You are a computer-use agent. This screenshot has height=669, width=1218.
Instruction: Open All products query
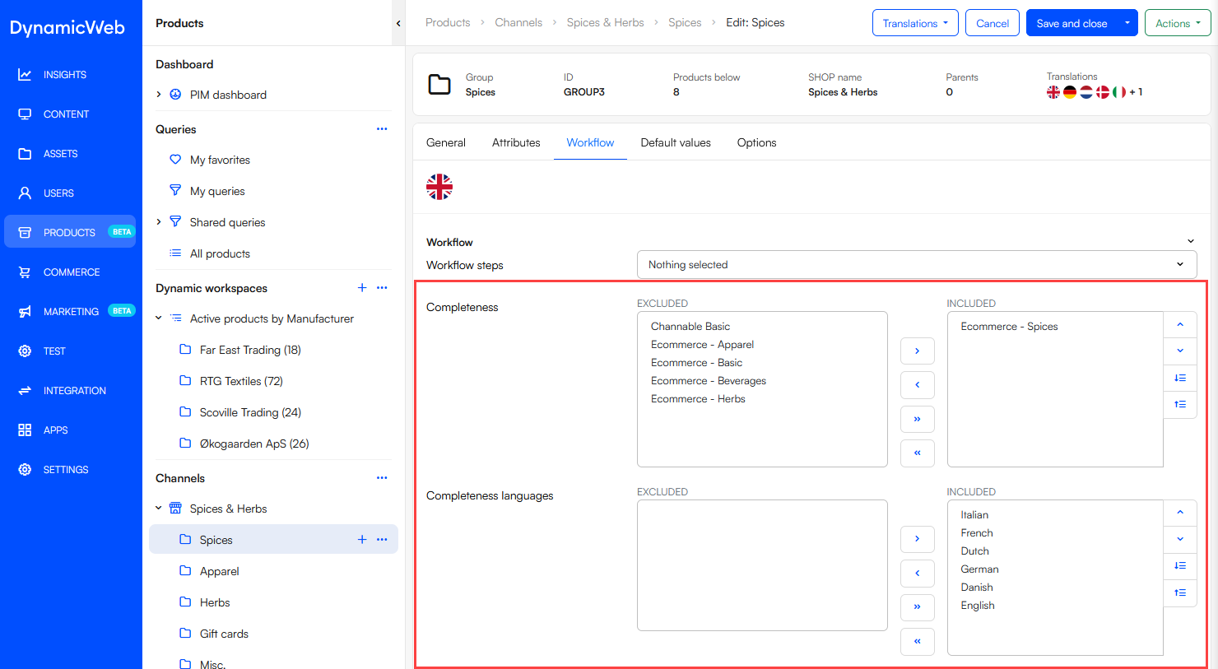point(220,253)
